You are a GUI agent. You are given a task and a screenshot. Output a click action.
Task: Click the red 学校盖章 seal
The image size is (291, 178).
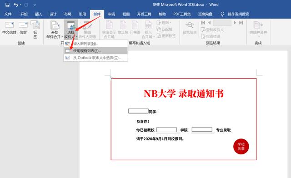[241, 147]
